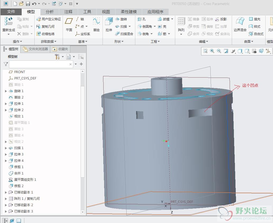Open the 工程 group dropdown
This screenshot has height=223, width=273.
pos(155,41)
